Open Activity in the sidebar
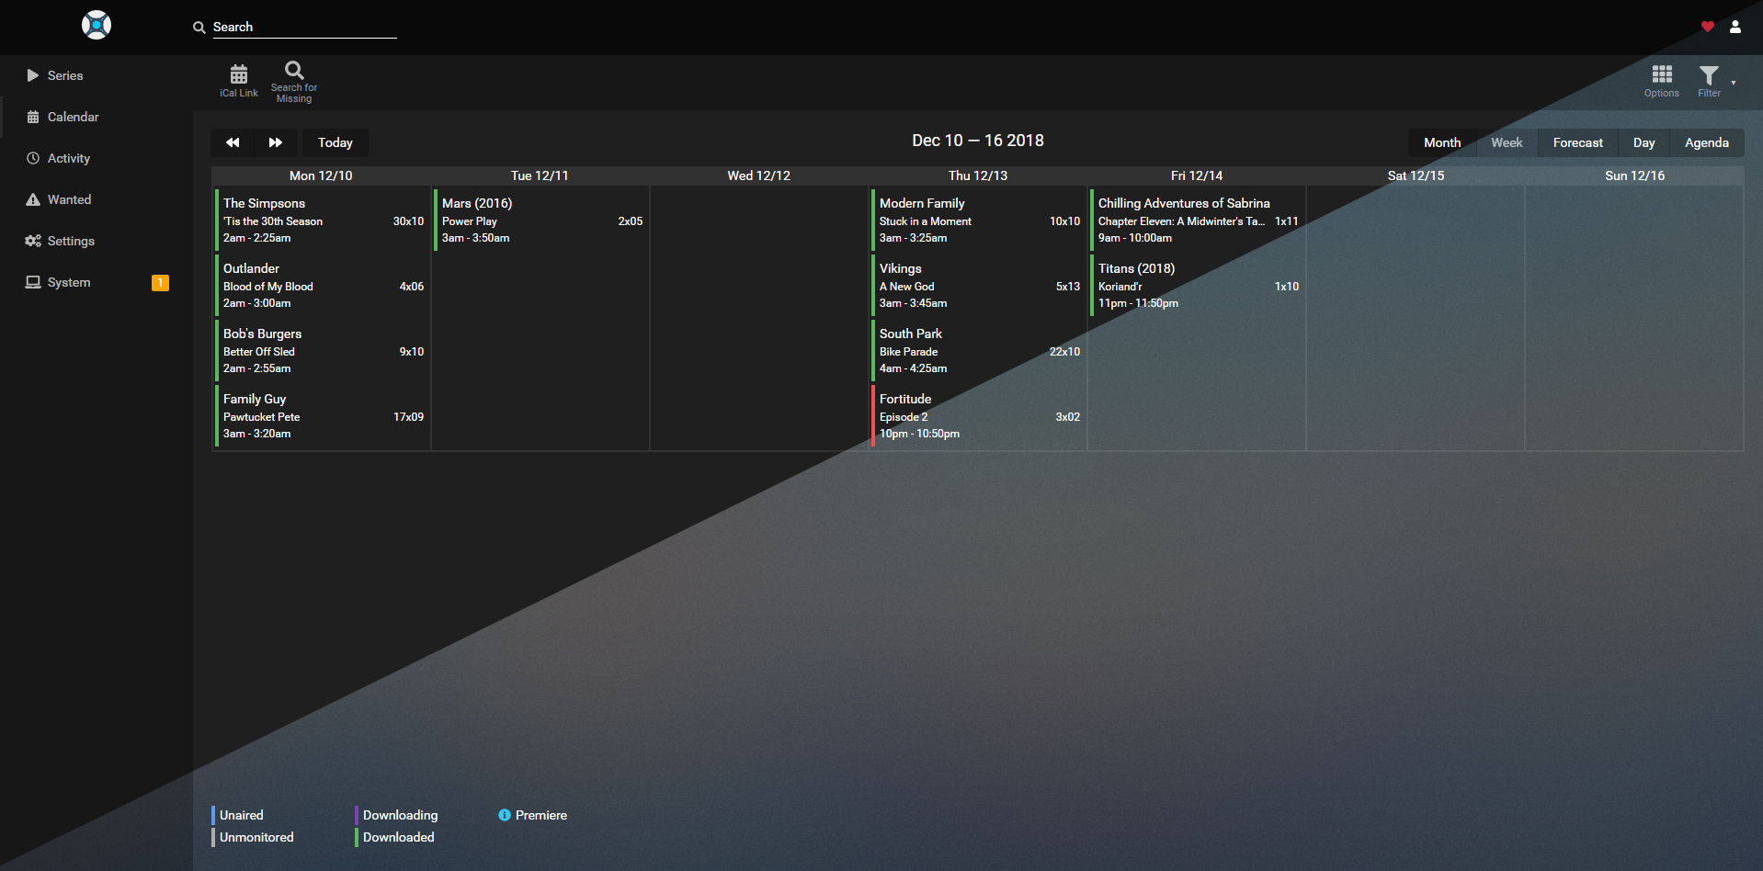This screenshot has width=1763, height=871. [69, 158]
